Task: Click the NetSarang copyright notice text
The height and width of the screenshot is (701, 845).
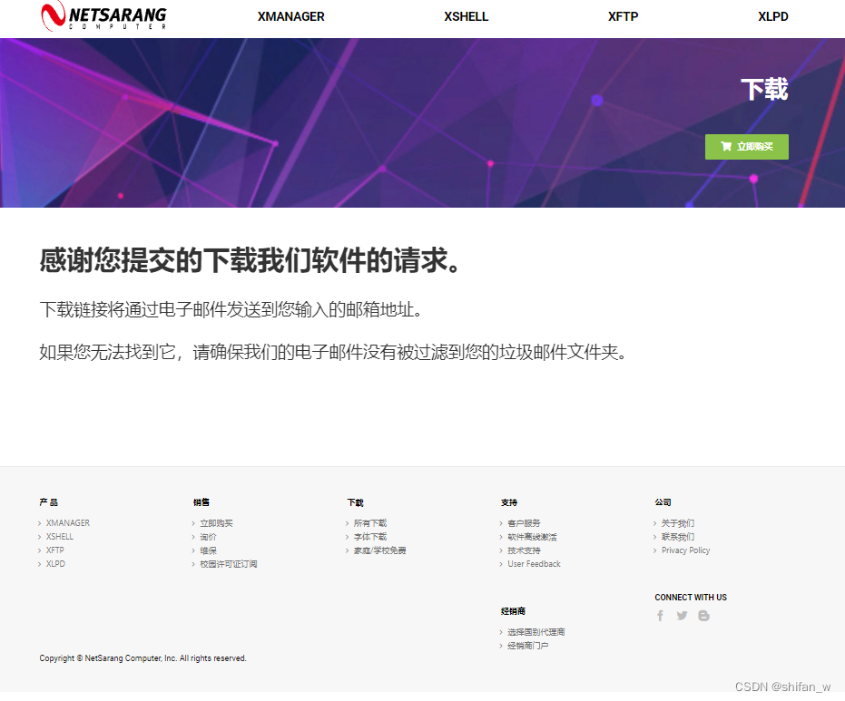Action: [142, 658]
